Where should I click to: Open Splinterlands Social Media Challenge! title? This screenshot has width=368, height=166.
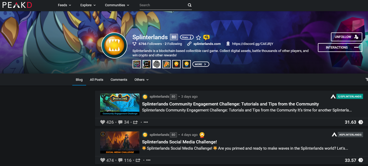tap(179, 142)
